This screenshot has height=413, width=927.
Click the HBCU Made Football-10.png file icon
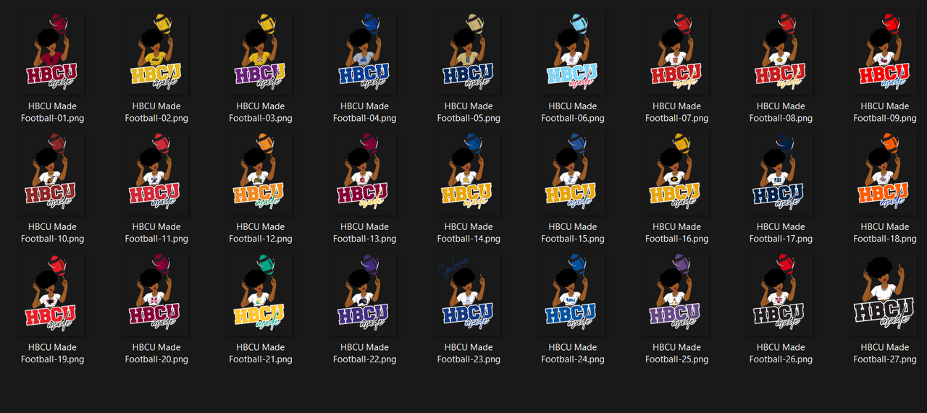point(52,173)
